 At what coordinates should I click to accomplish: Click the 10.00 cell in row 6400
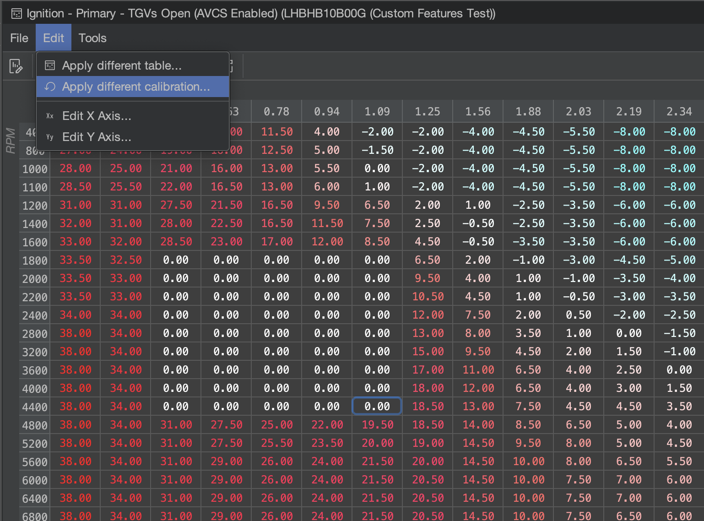pyautogui.click(x=528, y=498)
